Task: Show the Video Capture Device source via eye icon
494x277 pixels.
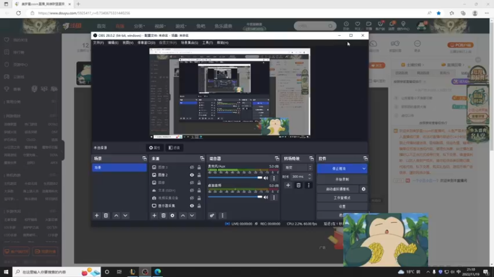Action: point(192,198)
